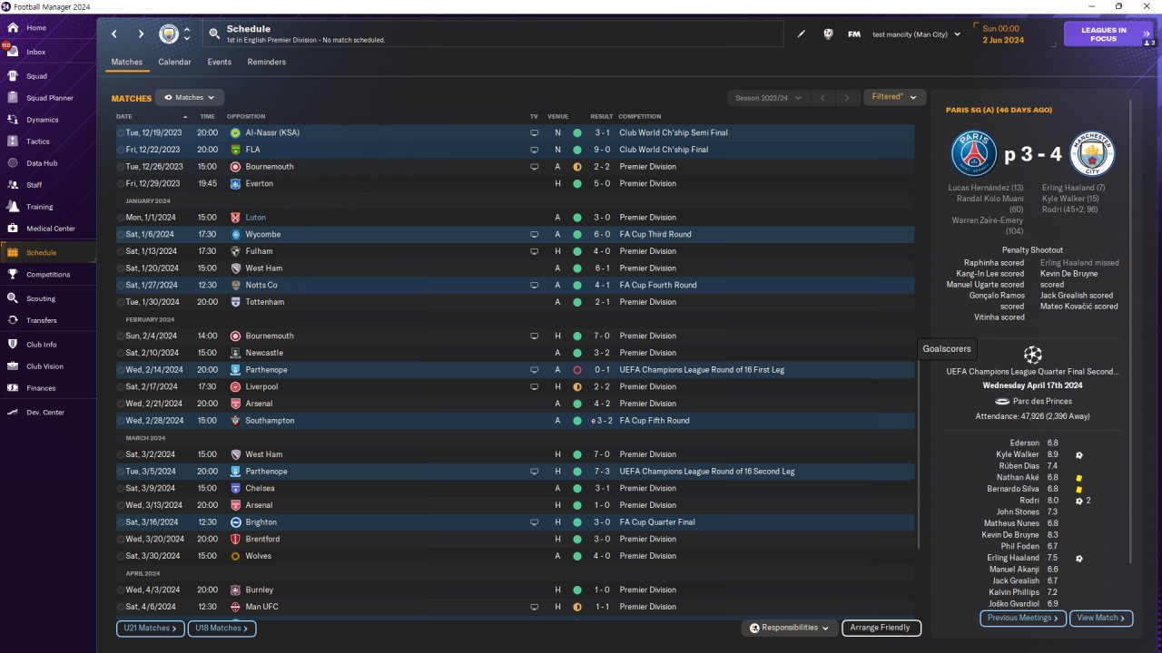Go to Squad via its sidebar icon
Screen dimensions: 1162x653
coord(13,76)
